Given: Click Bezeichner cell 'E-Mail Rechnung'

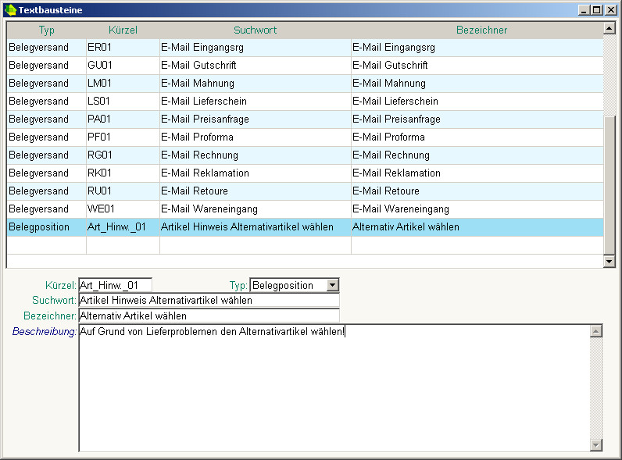Looking at the screenshot, I should [477, 155].
